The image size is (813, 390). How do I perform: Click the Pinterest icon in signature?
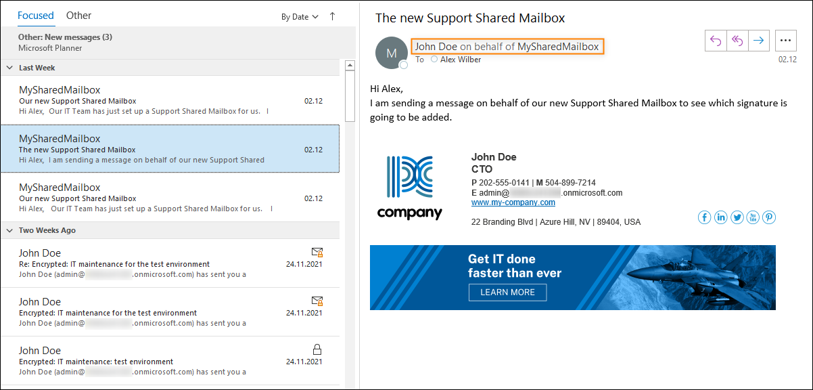pos(769,217)
